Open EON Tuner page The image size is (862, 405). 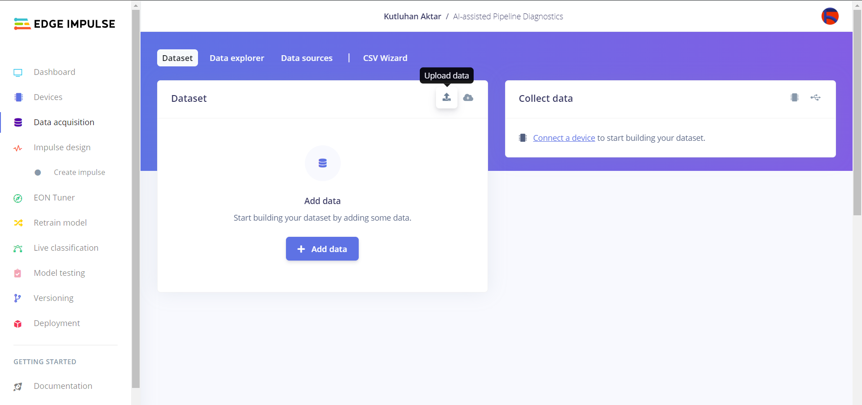[x=54, y=198]
